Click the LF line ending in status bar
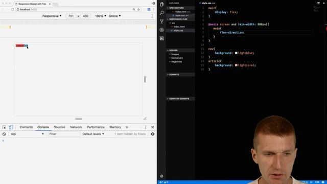 [x=311, y=182]
